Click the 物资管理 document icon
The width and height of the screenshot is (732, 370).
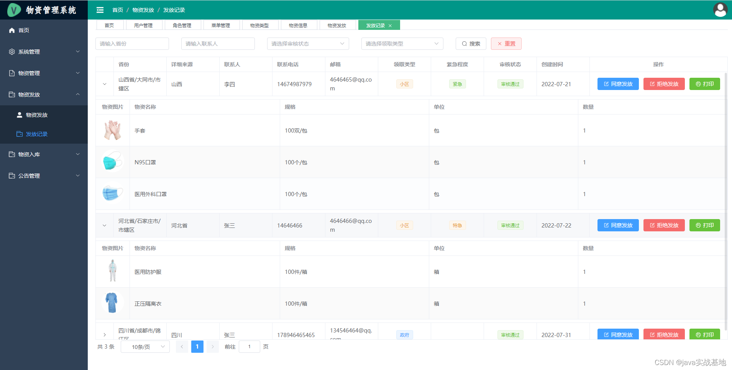[12, 73]
